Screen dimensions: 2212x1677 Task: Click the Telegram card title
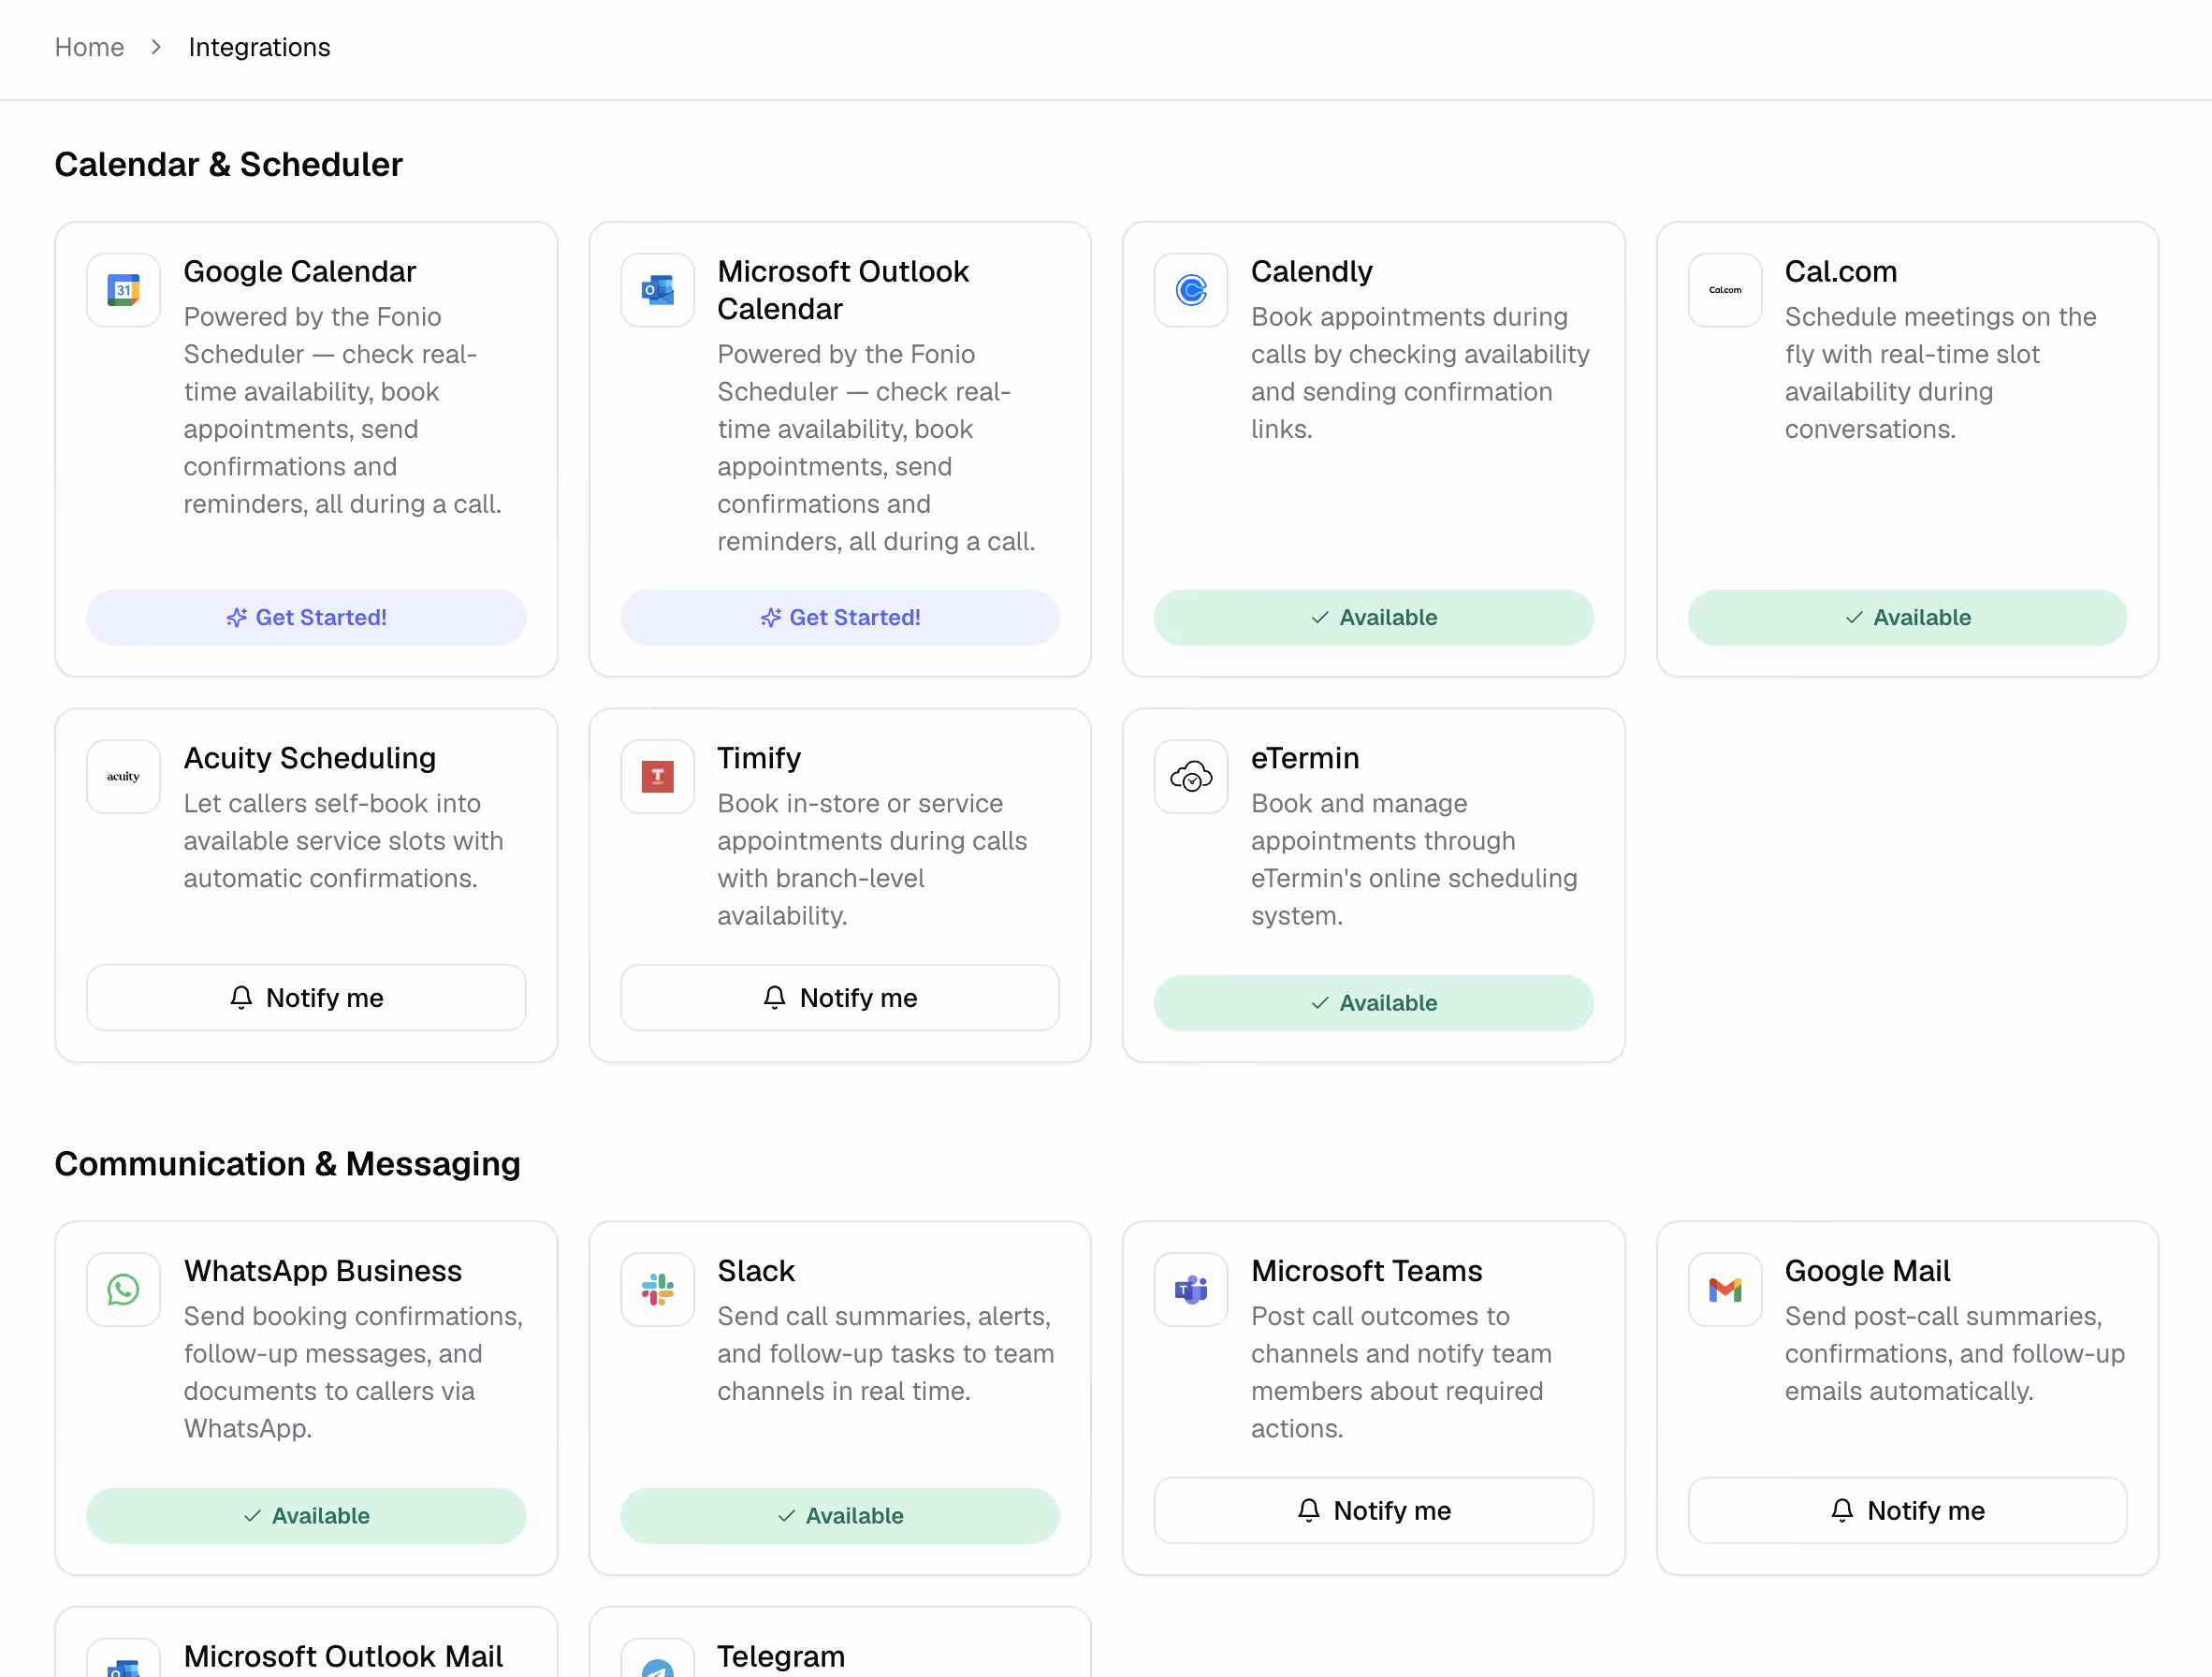click(781, 1656)
